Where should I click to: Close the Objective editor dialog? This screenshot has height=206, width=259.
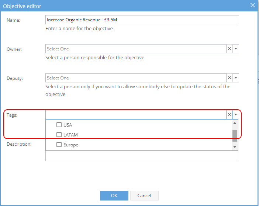(x=253, y=5)
